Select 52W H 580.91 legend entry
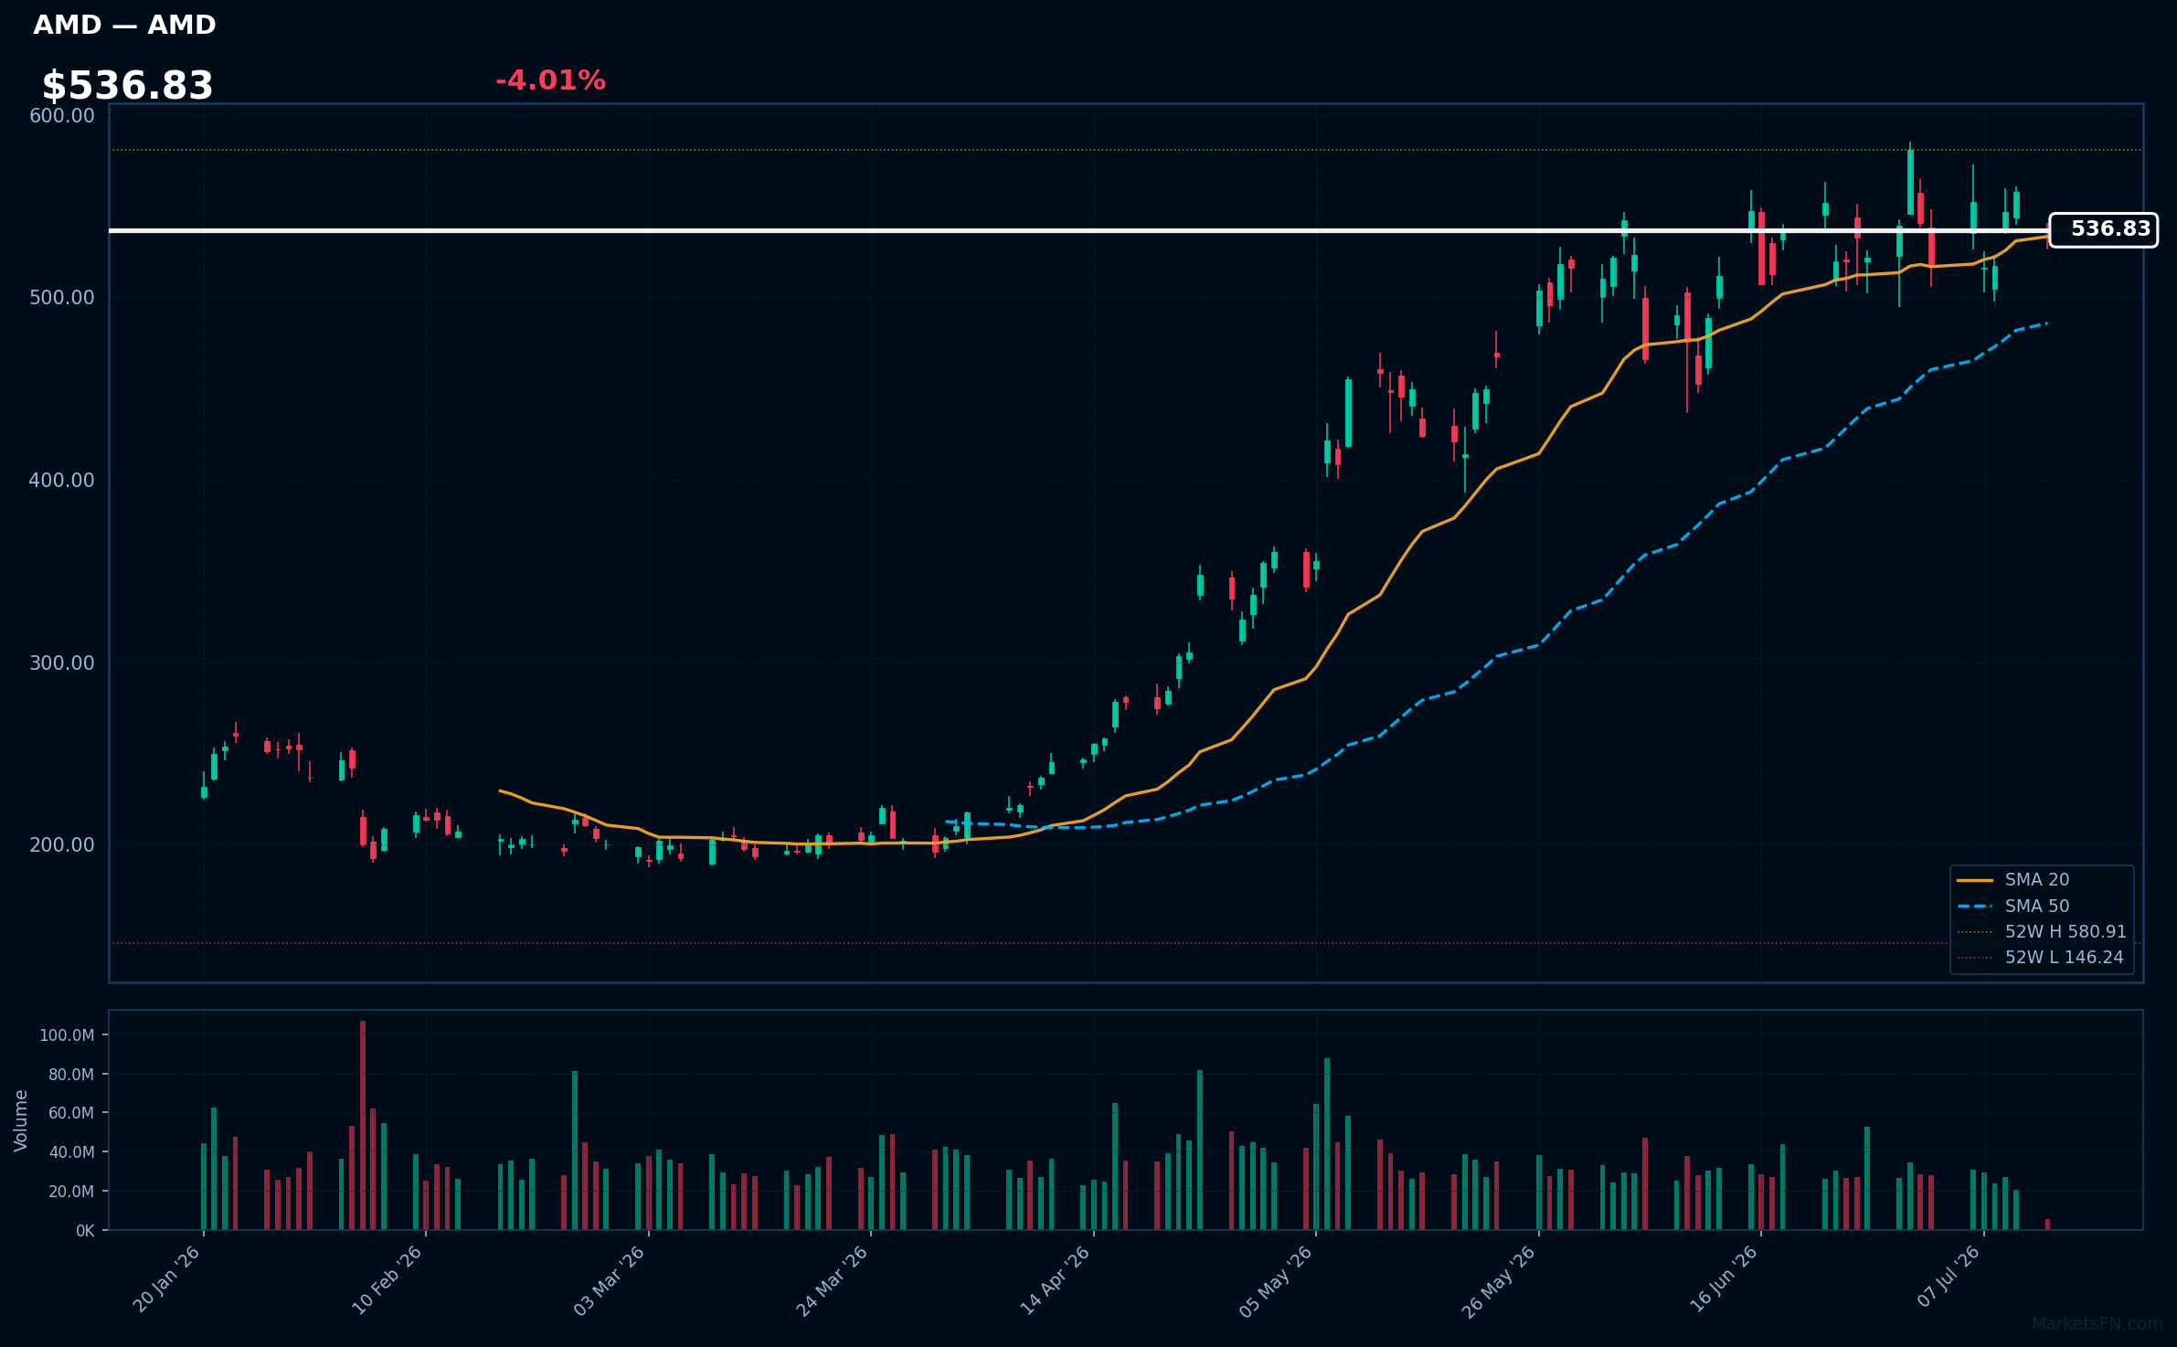The height and width of the screenshot is (1347, 2177). (x=2042, y=932)
